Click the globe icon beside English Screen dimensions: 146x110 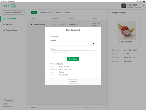click(6, 100)
